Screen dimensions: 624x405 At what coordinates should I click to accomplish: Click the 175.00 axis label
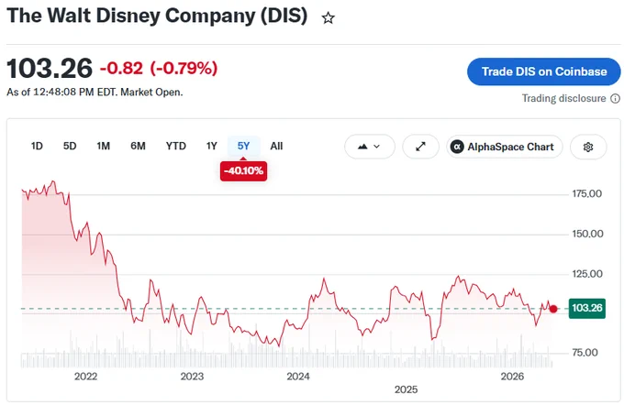[587, 194]
